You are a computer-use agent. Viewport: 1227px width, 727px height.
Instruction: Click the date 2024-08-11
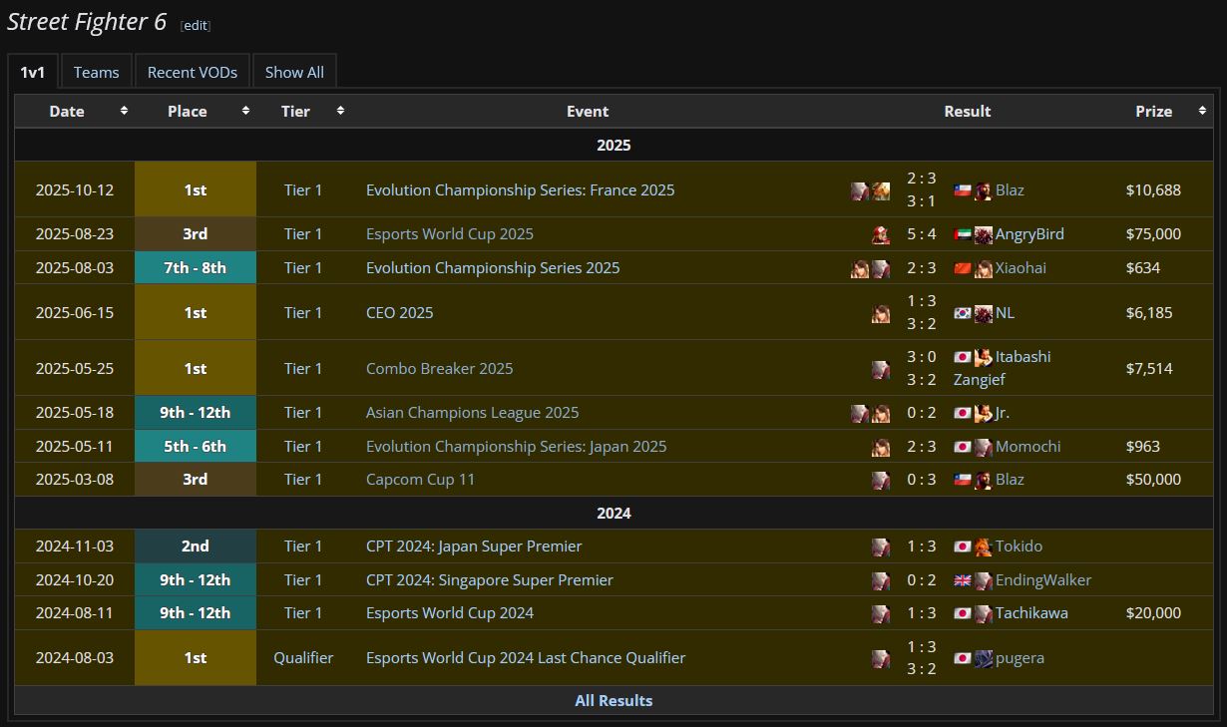(75, 613)
